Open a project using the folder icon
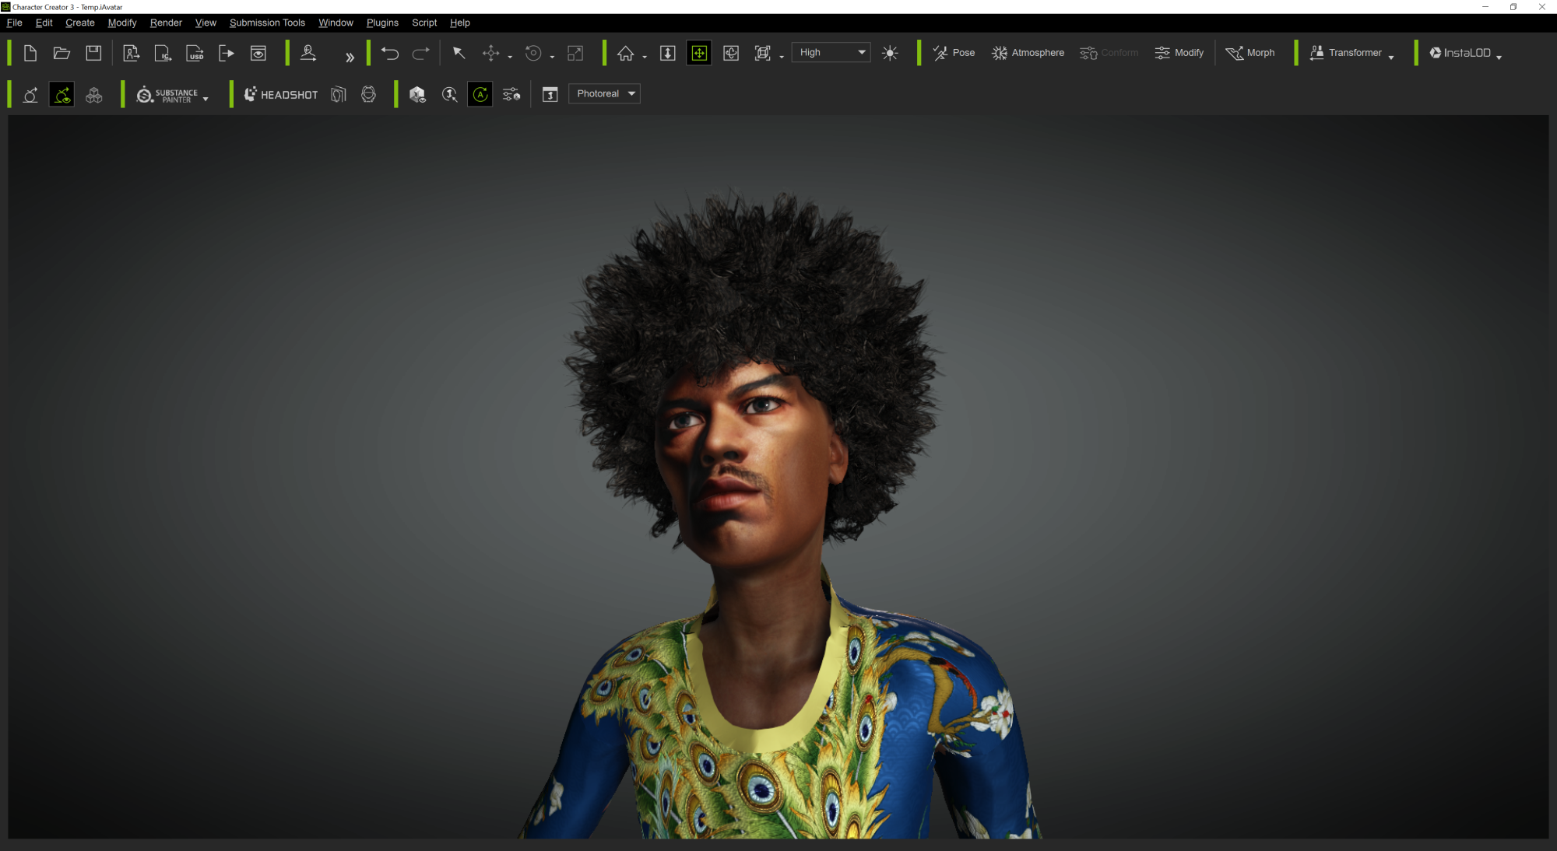This screenshot has width=1557, height=851. (62, 53)
